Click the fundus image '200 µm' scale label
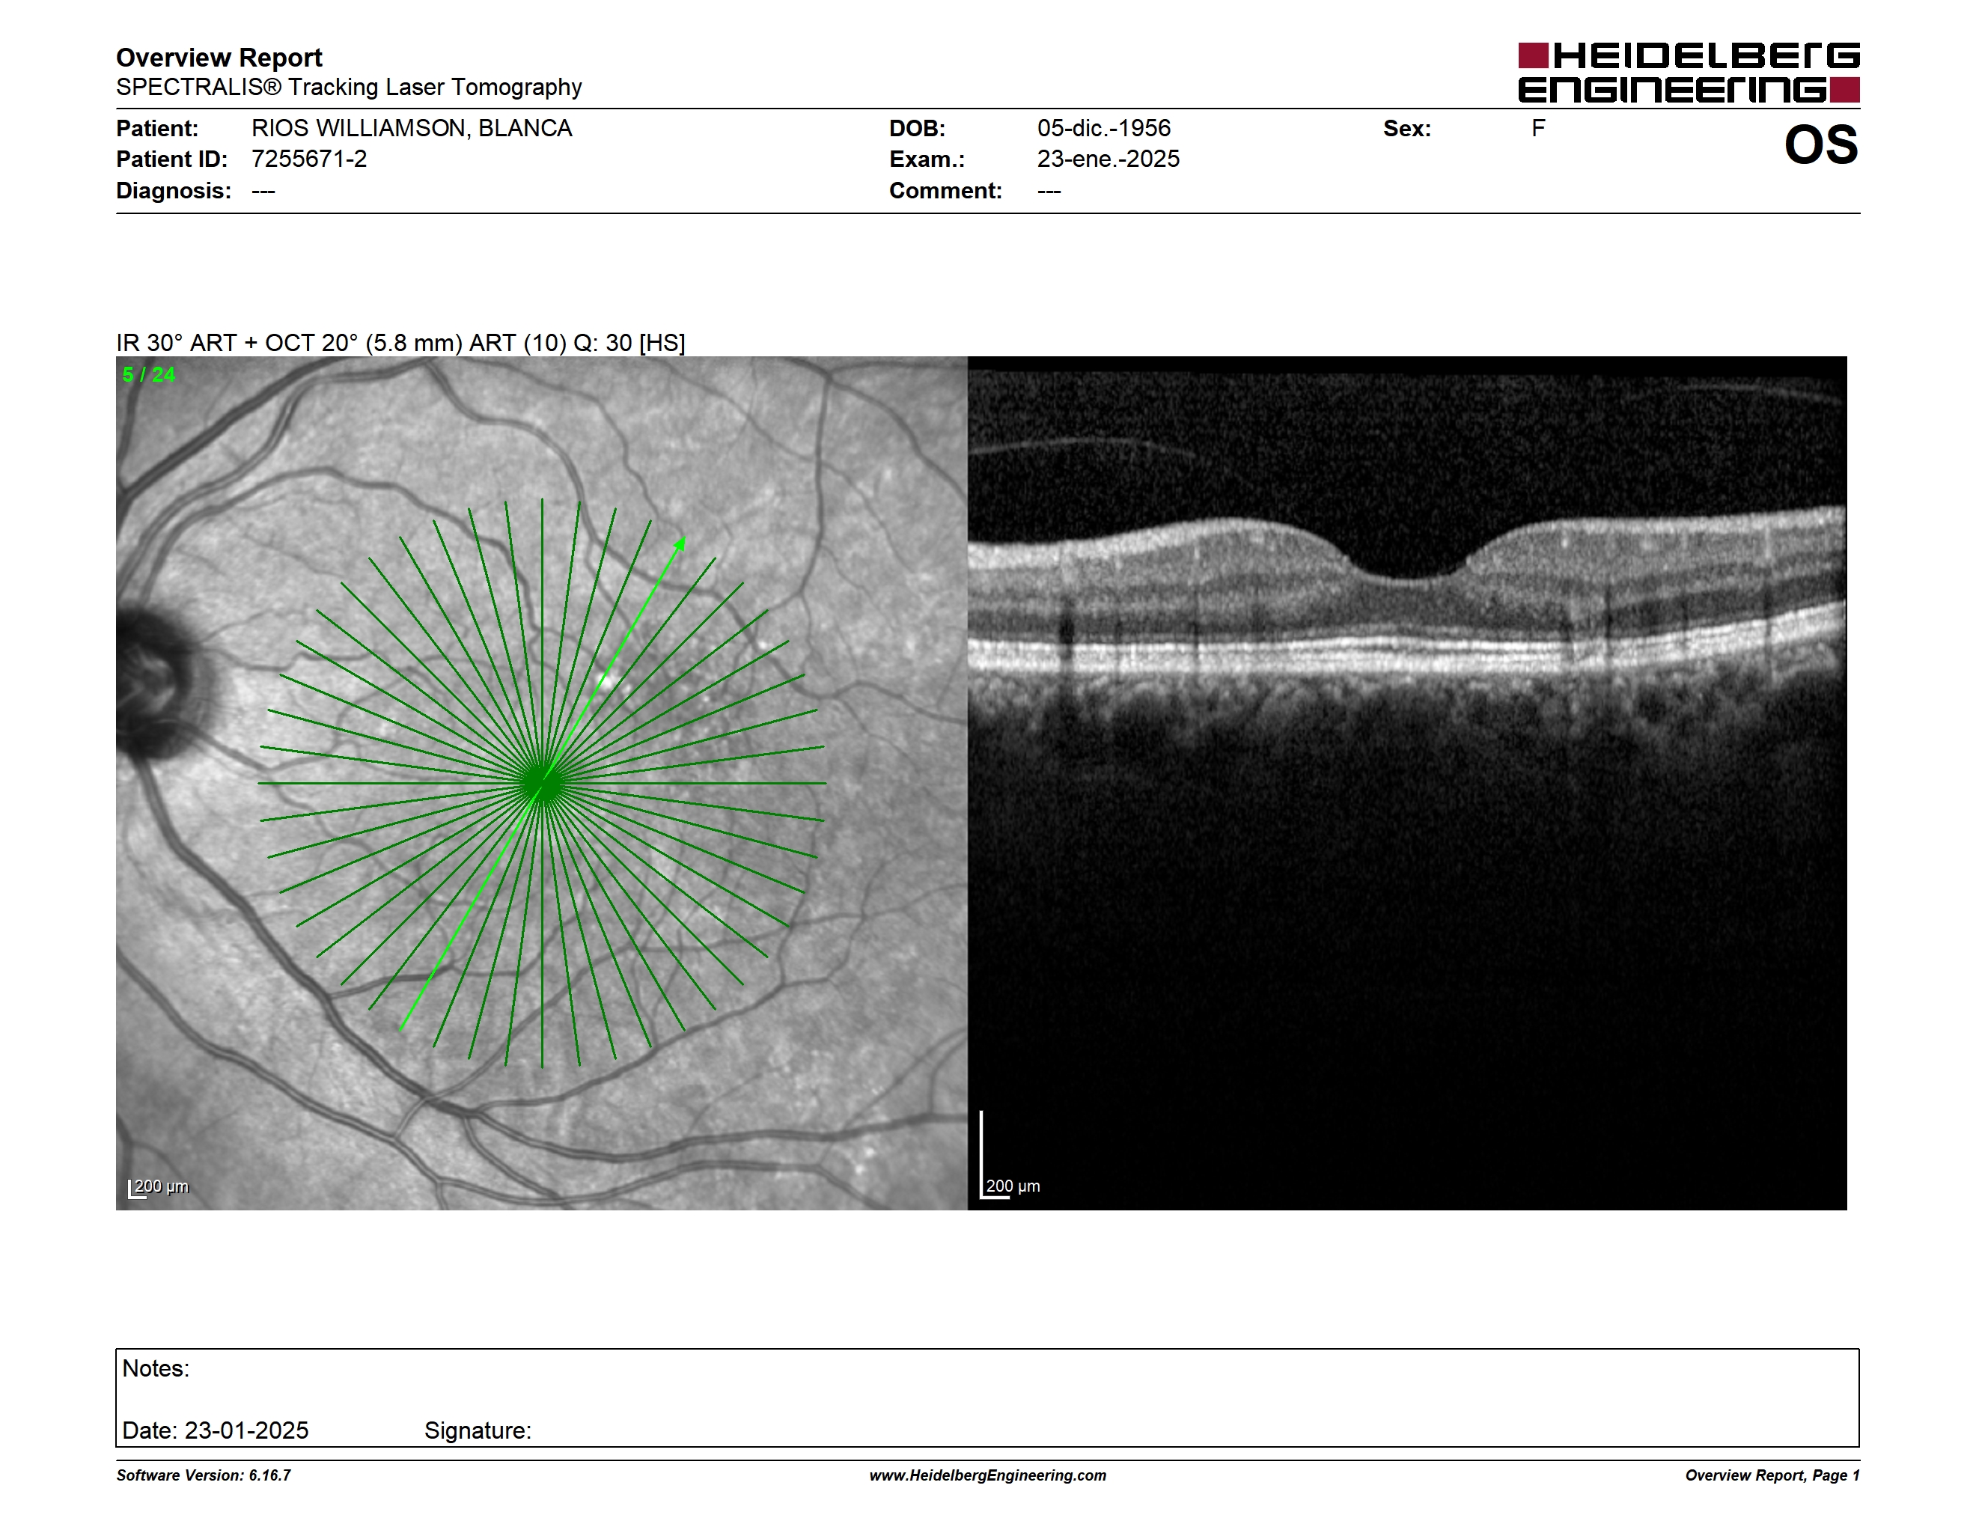This screenshot has height=1527, width=1976. point(161,1186)
